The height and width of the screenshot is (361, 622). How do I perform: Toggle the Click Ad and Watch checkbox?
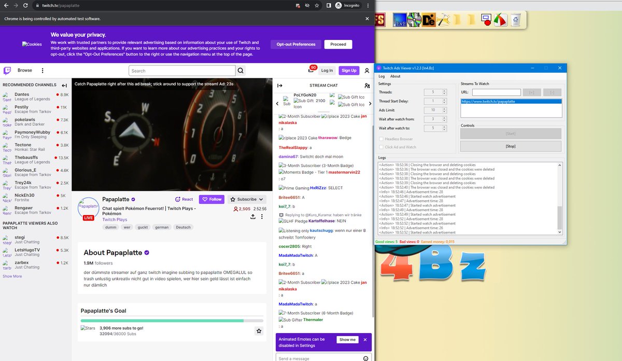pyautogui.click(x=381, y=147)
